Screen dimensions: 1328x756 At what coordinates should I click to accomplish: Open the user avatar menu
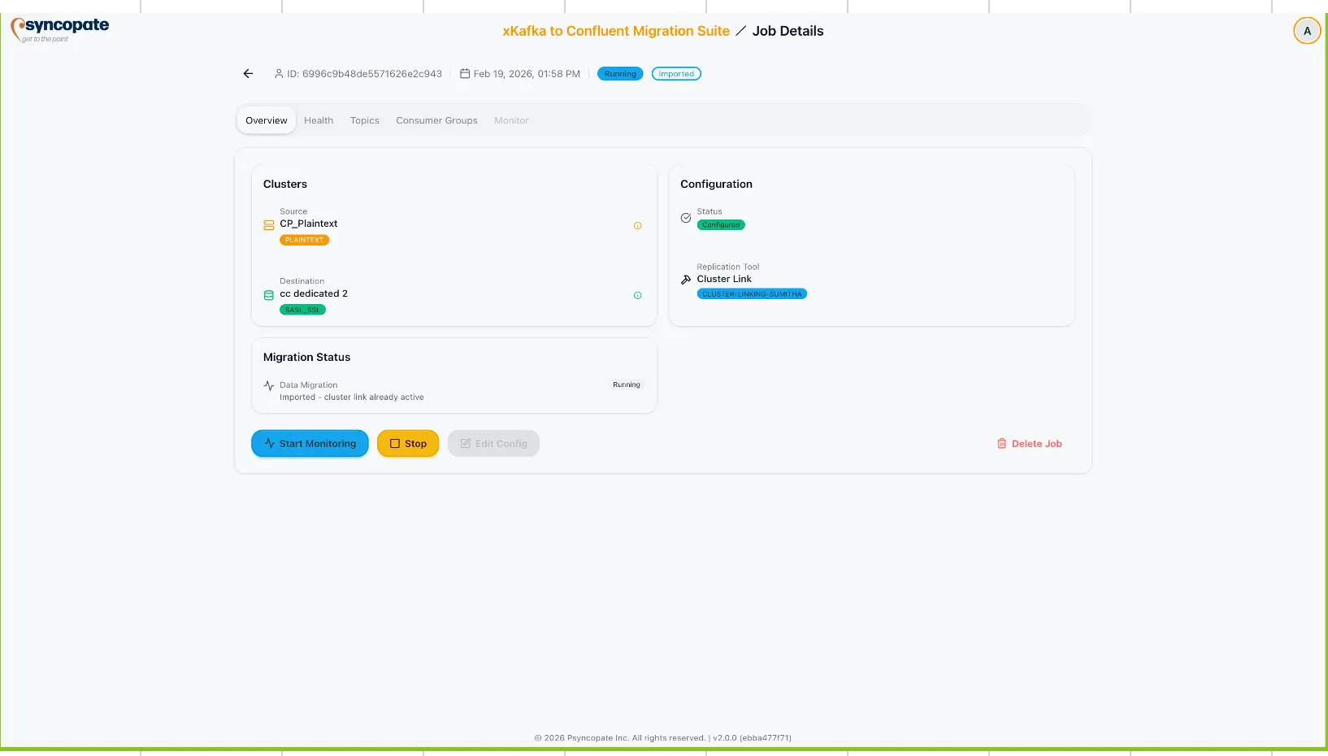pos(1307,31)
